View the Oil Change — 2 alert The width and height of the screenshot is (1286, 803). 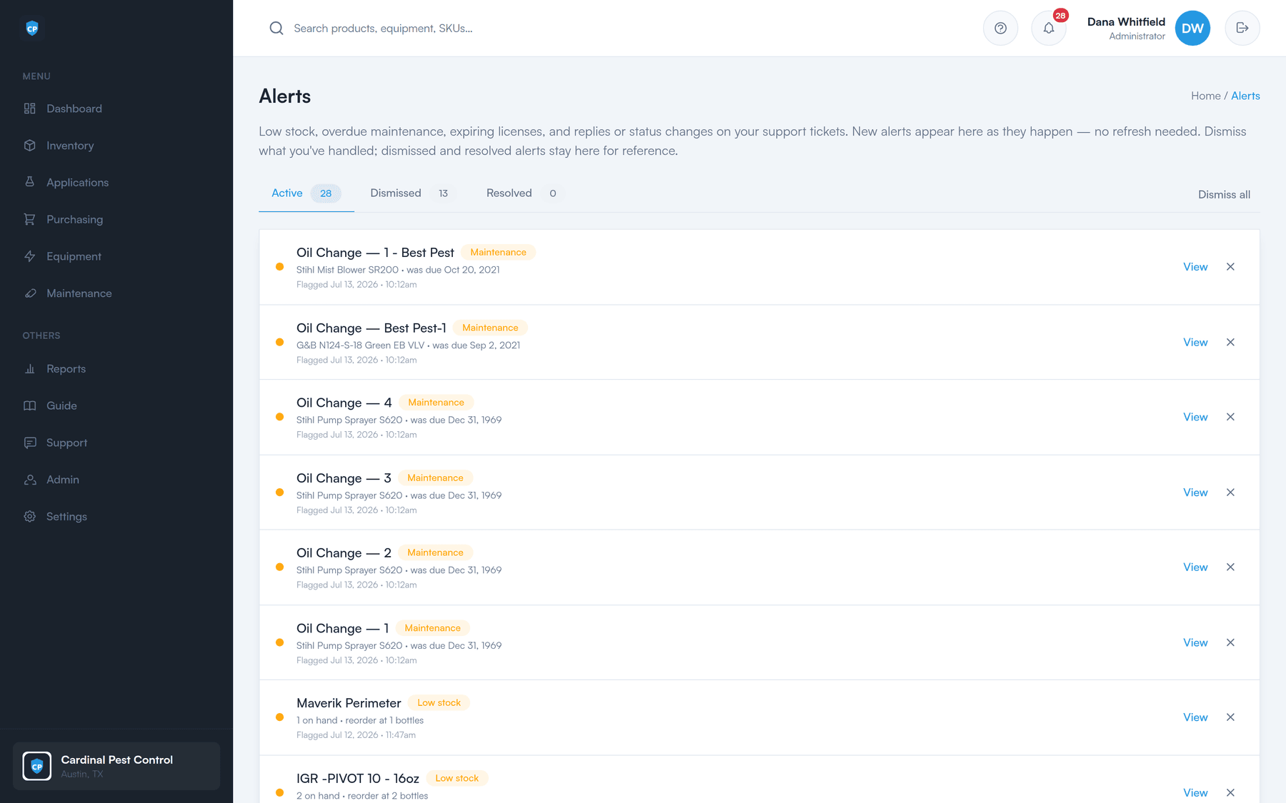1195,567
